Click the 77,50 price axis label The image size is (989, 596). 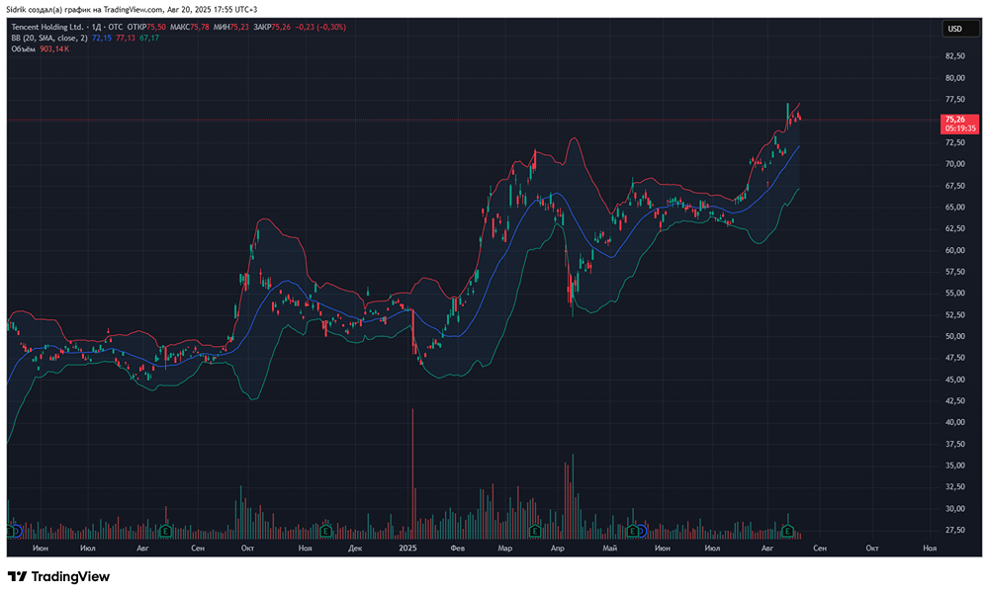pos(955,100)
